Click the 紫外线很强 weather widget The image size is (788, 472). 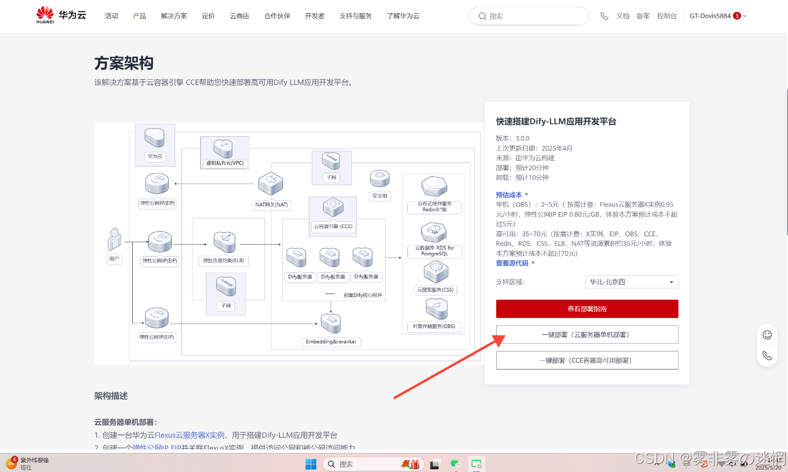pos(28,463)
